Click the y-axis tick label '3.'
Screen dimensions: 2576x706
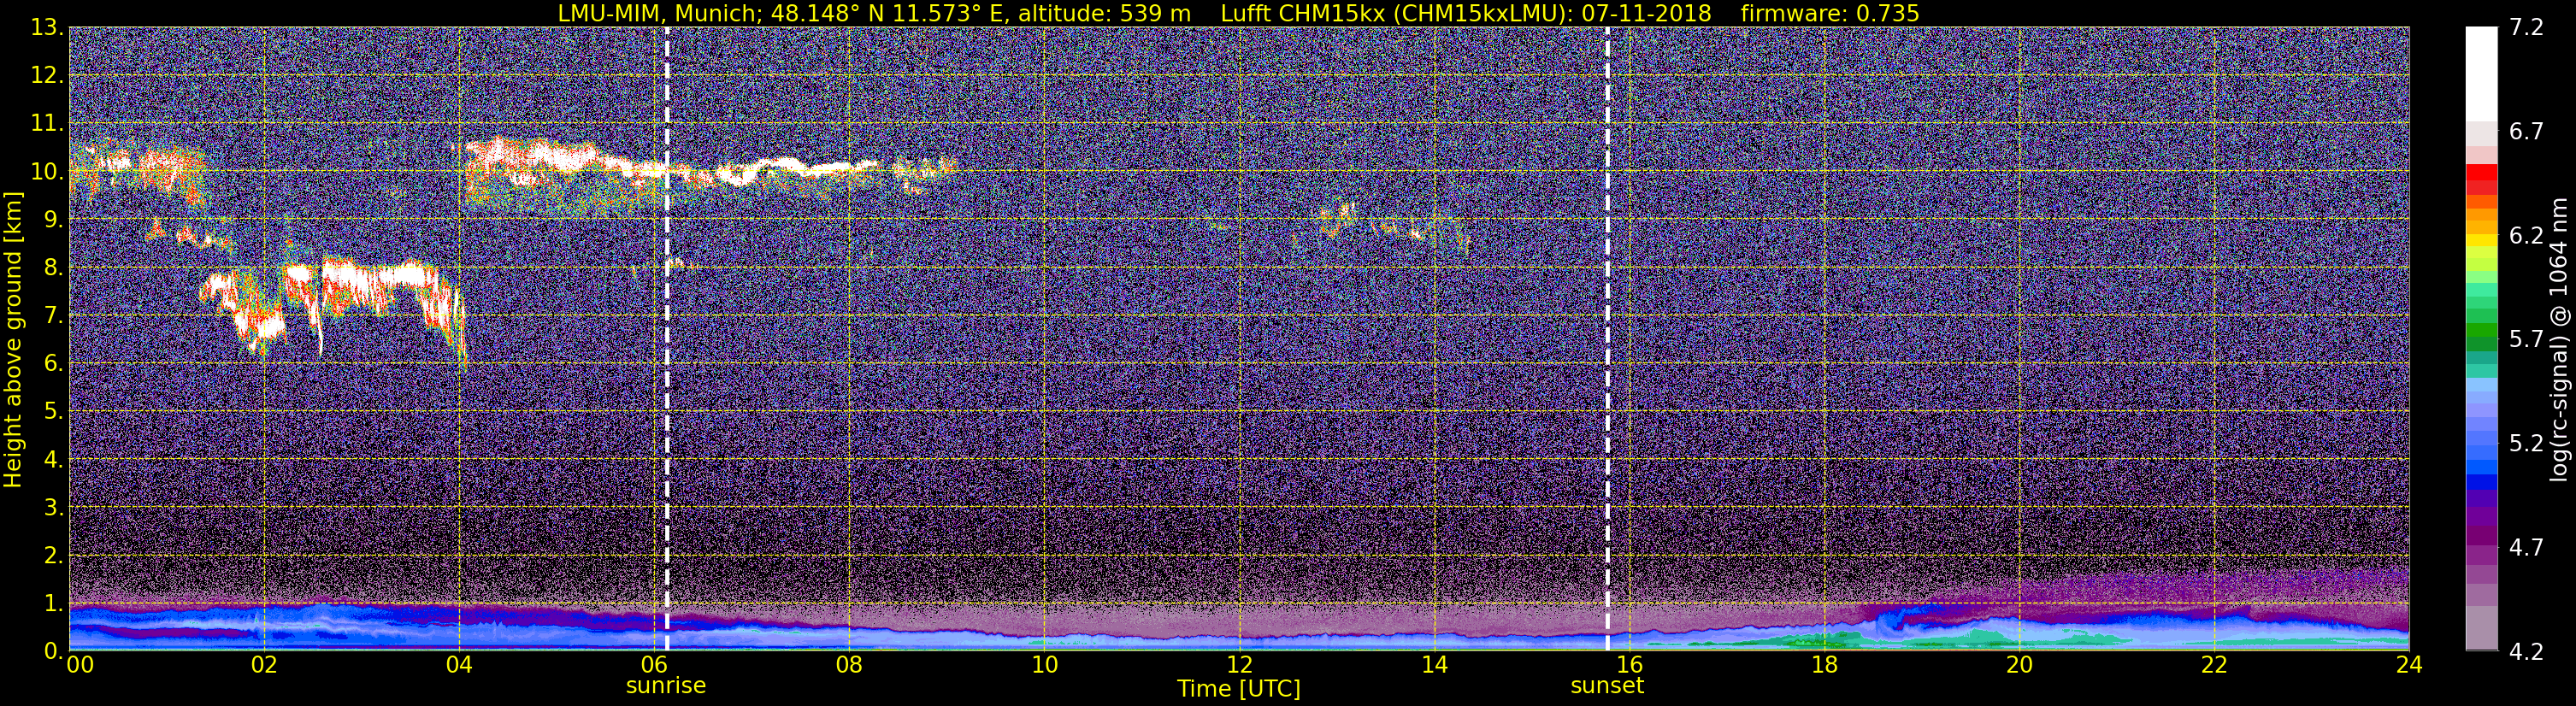point(53,508)
